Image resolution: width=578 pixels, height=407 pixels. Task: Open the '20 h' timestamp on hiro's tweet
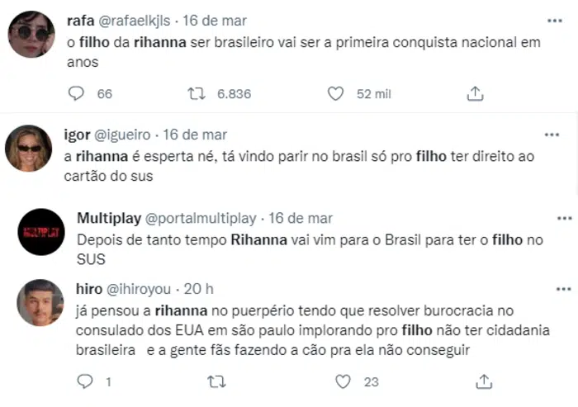[x=199, y=290]
